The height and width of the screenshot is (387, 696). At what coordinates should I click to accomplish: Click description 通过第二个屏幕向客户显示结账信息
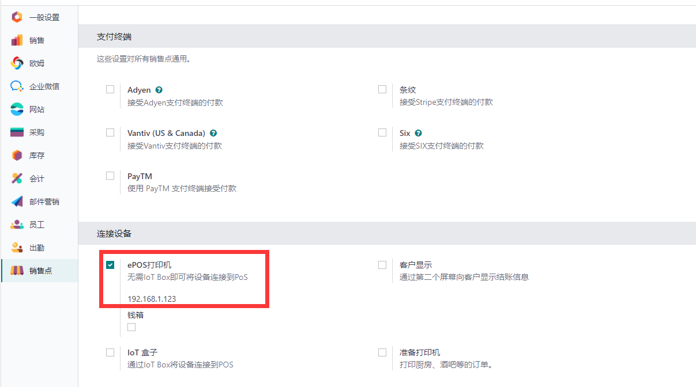point(464,278)
